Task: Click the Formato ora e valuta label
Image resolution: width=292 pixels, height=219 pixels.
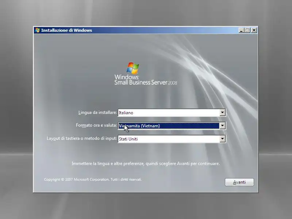Action: point(96,125)
